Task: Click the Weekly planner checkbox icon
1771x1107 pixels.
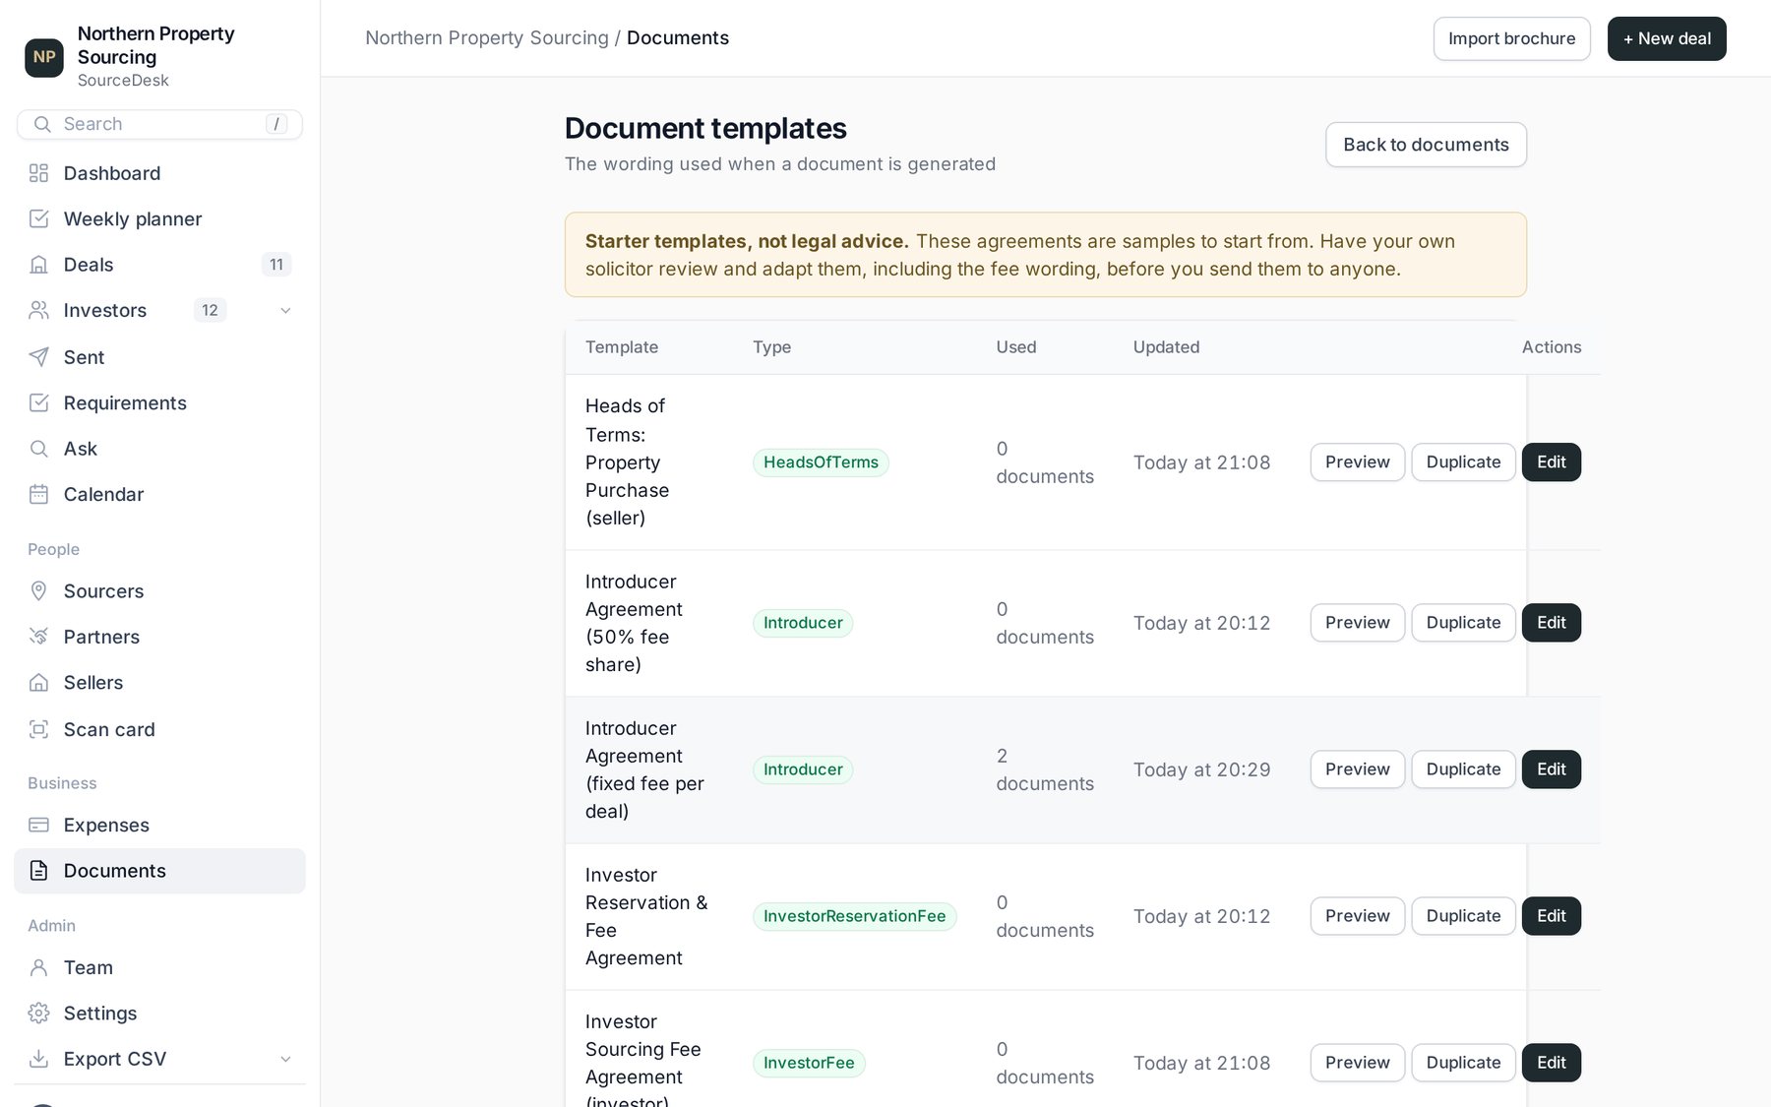Action: [38, 218]
